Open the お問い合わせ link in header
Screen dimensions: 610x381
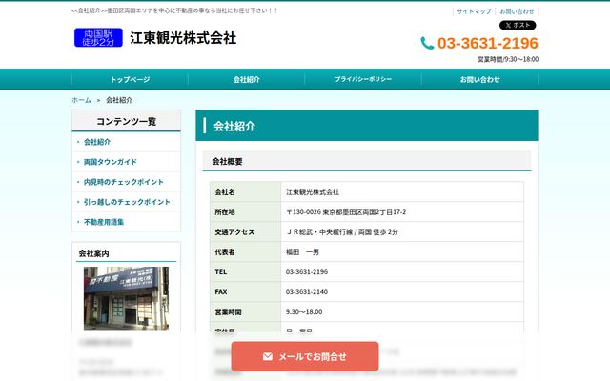[x=517, y=11]
